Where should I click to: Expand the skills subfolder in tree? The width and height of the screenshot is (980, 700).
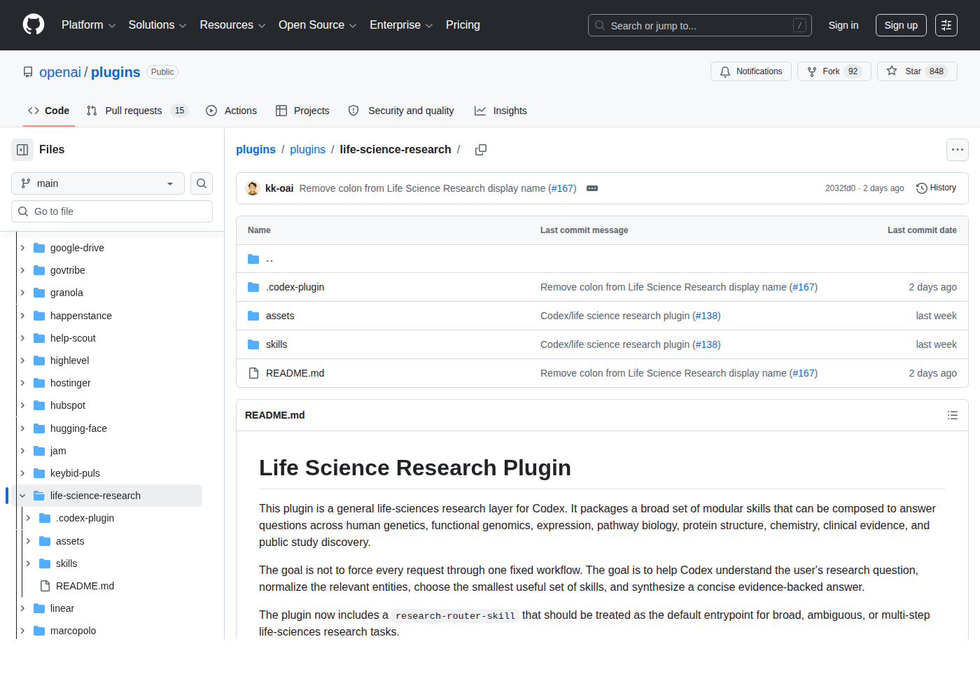point(28,563)
